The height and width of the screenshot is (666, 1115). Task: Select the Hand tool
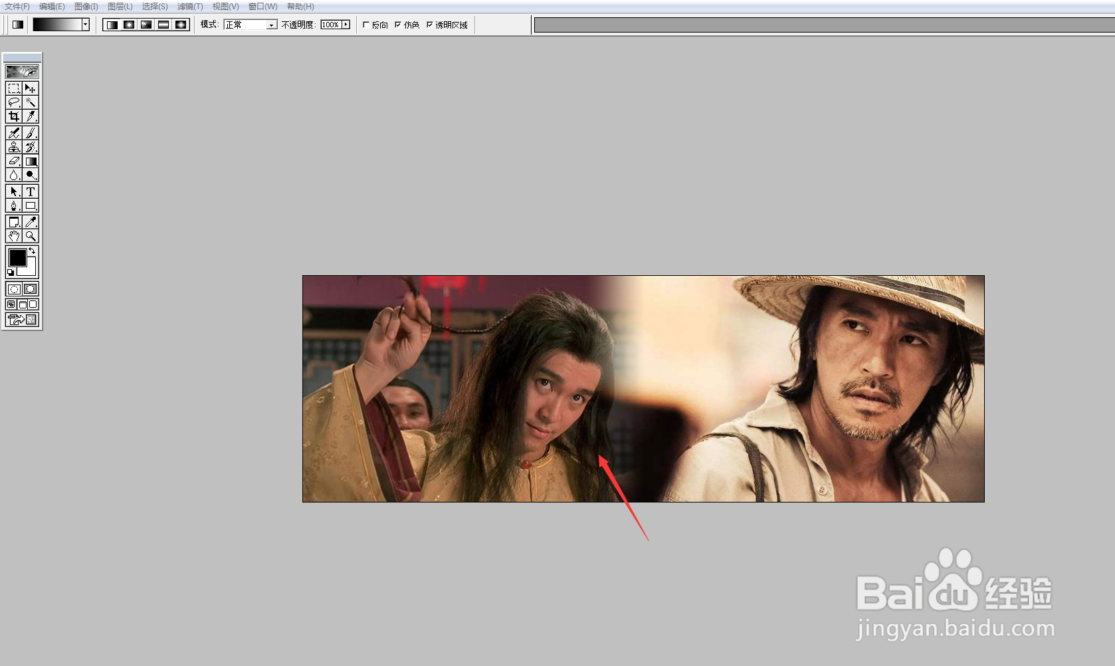(x=14, y=236)
